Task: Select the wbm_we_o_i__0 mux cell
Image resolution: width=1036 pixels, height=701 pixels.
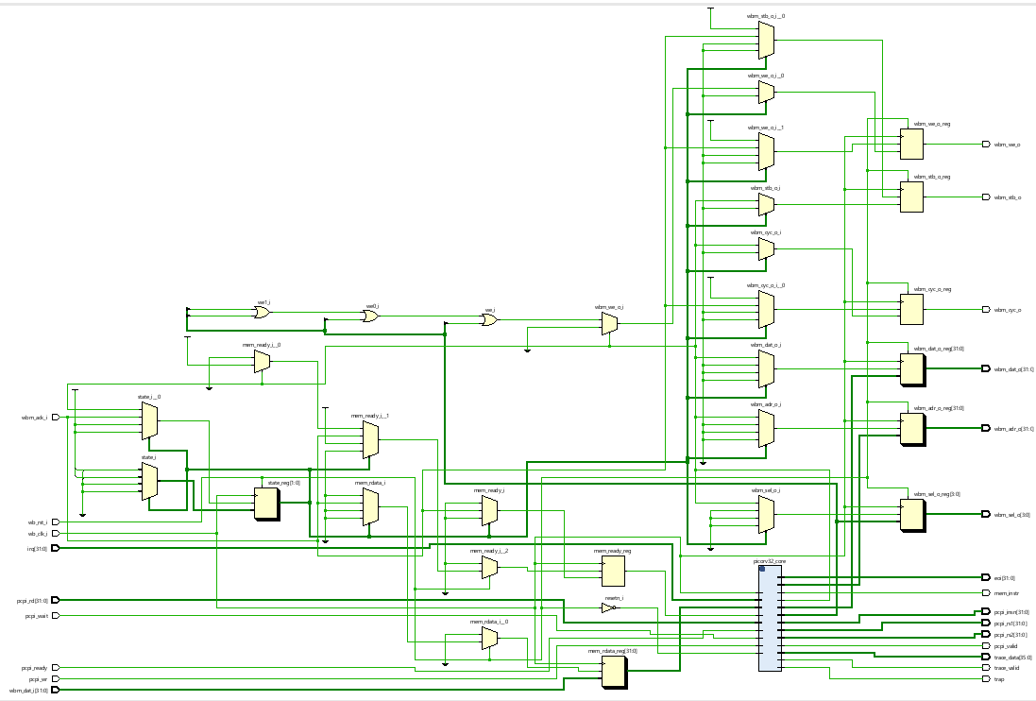Action: click(x=767, y=92)
